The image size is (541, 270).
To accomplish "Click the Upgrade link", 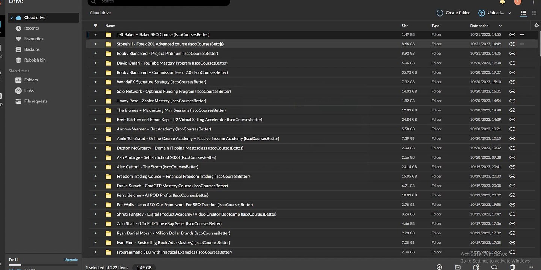I will tap(71, 259).
